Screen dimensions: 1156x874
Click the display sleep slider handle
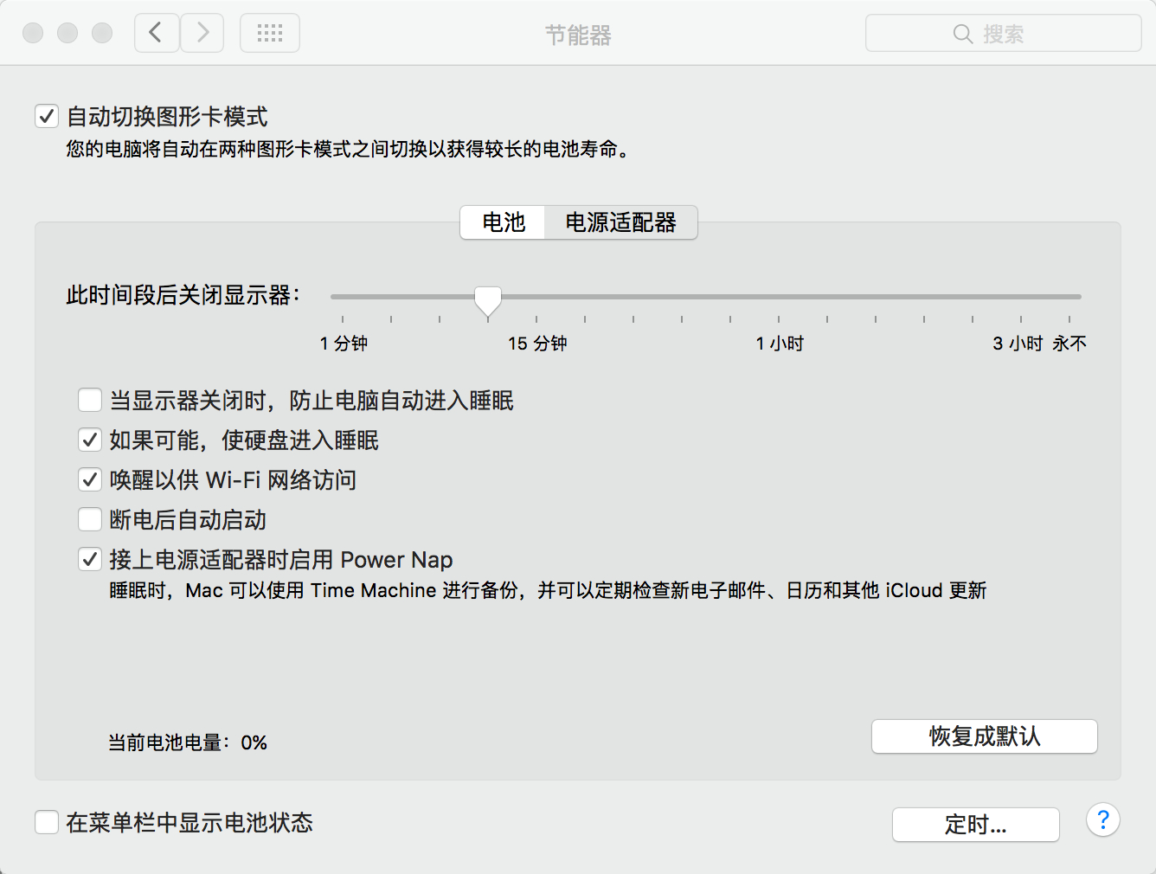[488, 299]
